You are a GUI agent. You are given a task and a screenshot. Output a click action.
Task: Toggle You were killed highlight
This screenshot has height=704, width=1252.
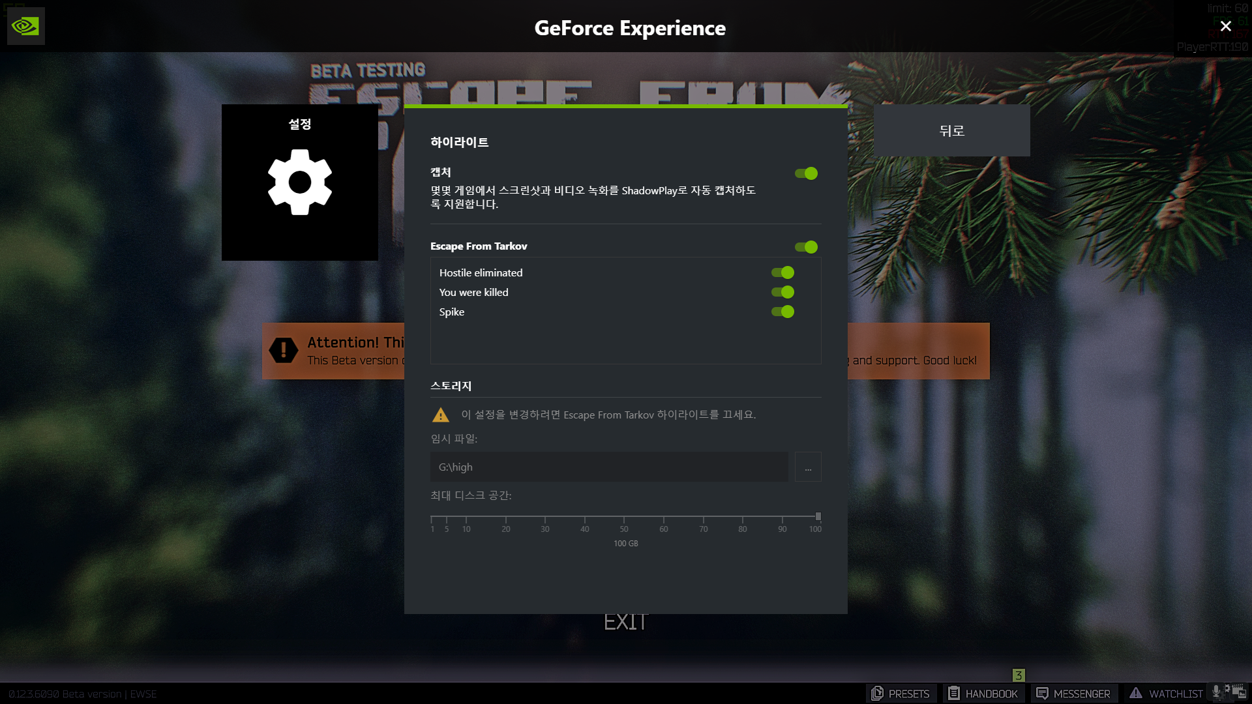[782, 292]
